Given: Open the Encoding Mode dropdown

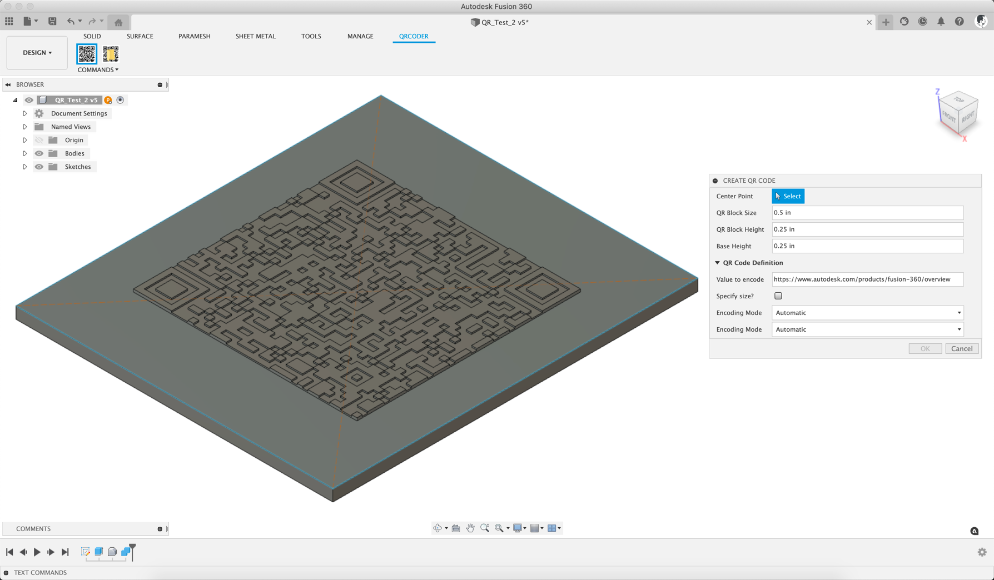Looking at the screenshot, I should coord(867,313).
